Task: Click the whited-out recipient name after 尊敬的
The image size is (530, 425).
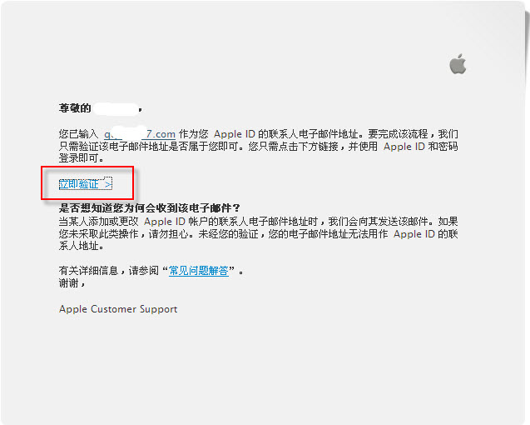Action: click(x=116, y=108)
